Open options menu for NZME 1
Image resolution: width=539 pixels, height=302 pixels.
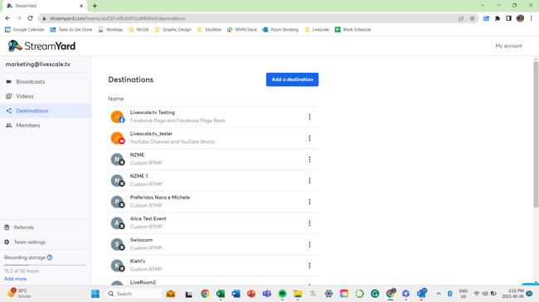point(309,180)
